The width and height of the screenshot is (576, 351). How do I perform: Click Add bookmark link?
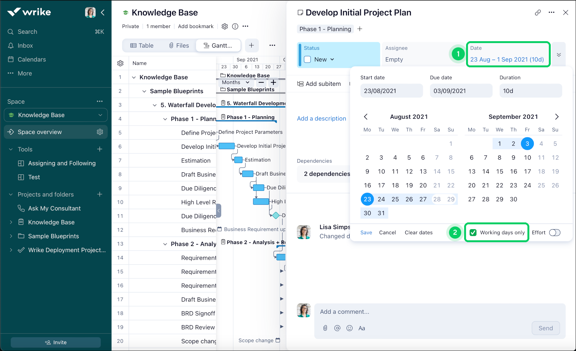[196, 26]
